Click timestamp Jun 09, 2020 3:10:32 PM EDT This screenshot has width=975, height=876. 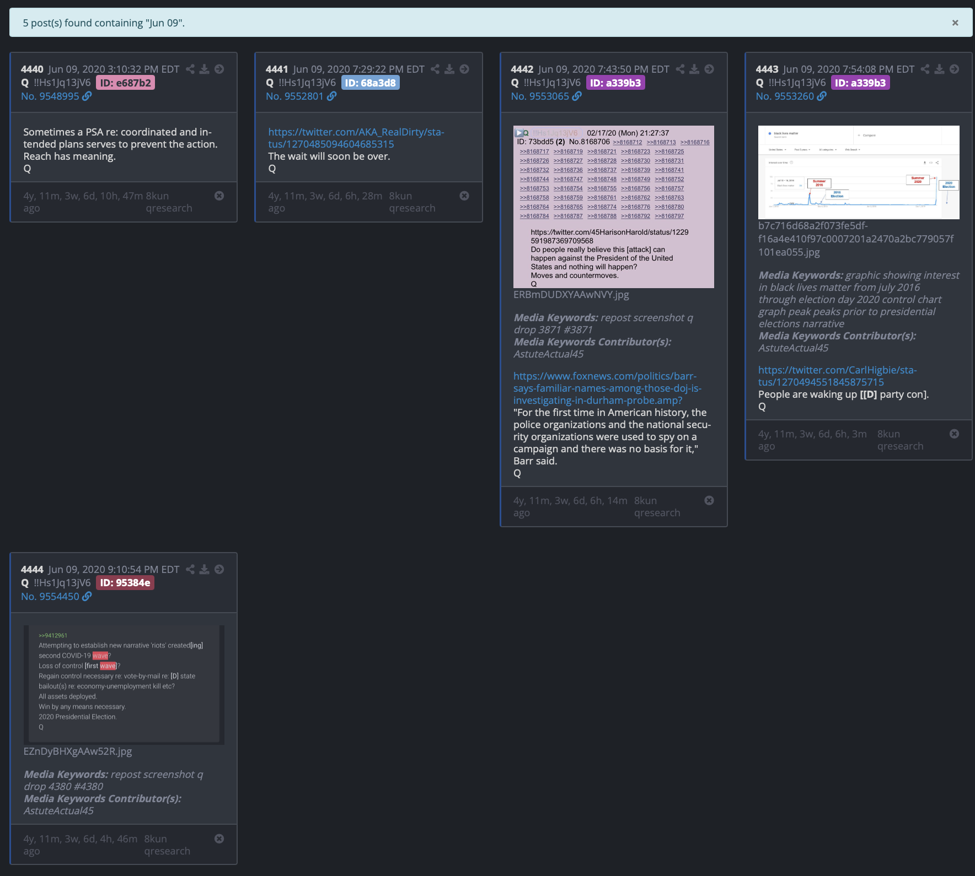(114, 69)
